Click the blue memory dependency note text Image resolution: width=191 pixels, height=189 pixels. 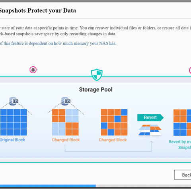point(58,43)
